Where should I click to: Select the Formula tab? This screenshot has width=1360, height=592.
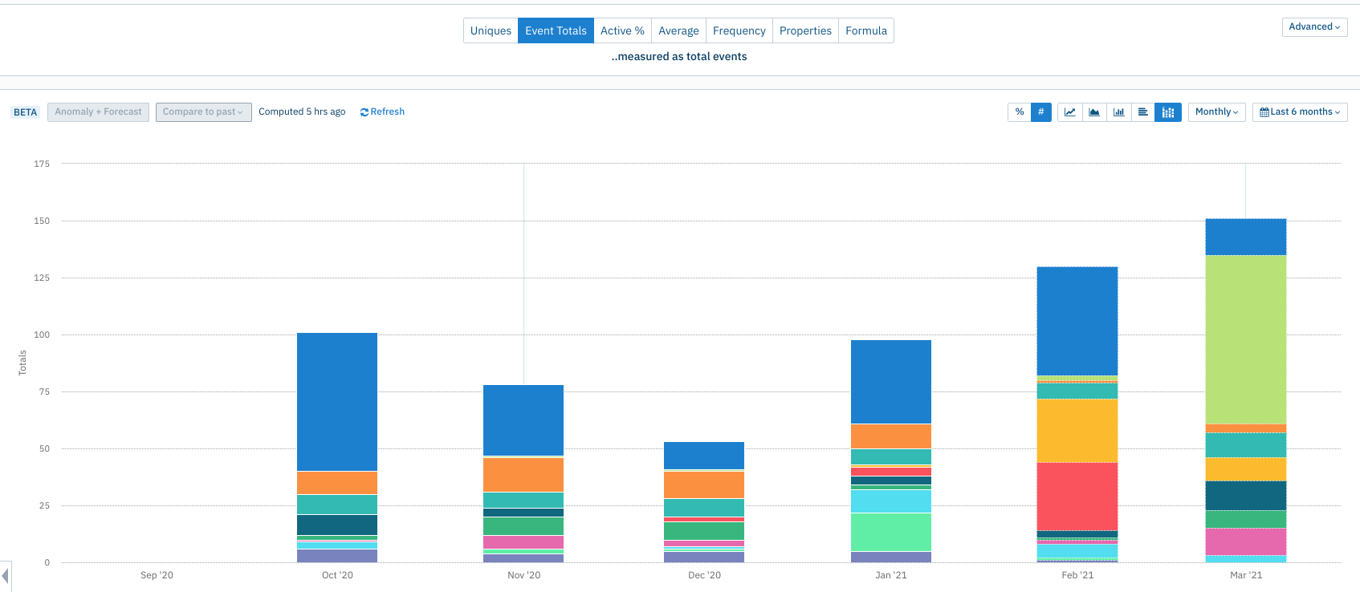(866, 30)
